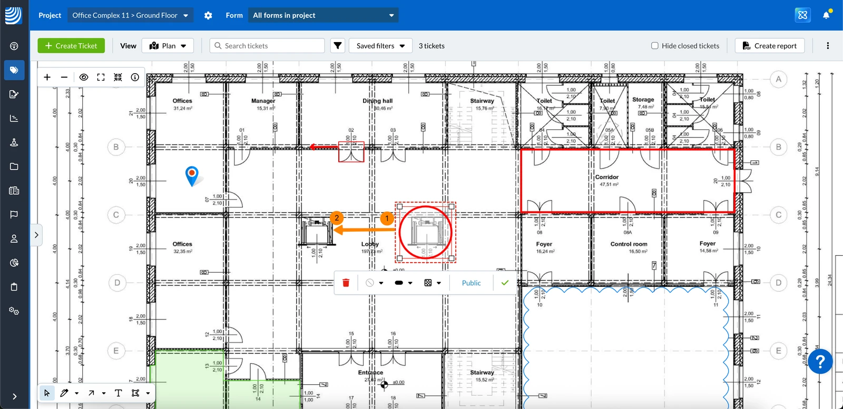Expand the sidebar with bottom chevron
The image size is (843, 409).
click(14, 396)
